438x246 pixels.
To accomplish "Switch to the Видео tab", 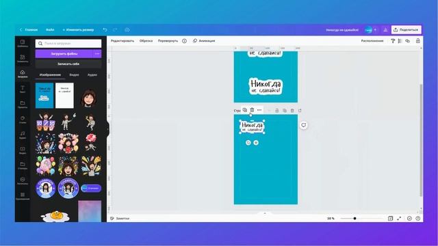I will 74,74.
